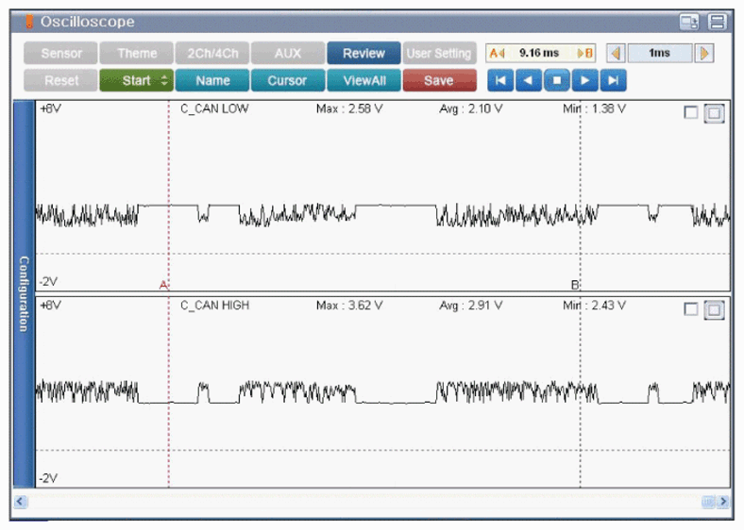Image resolution: width=744 pixels, height=530 pixels.
Task: Expand the Configuration side panel
Action: 24,294
